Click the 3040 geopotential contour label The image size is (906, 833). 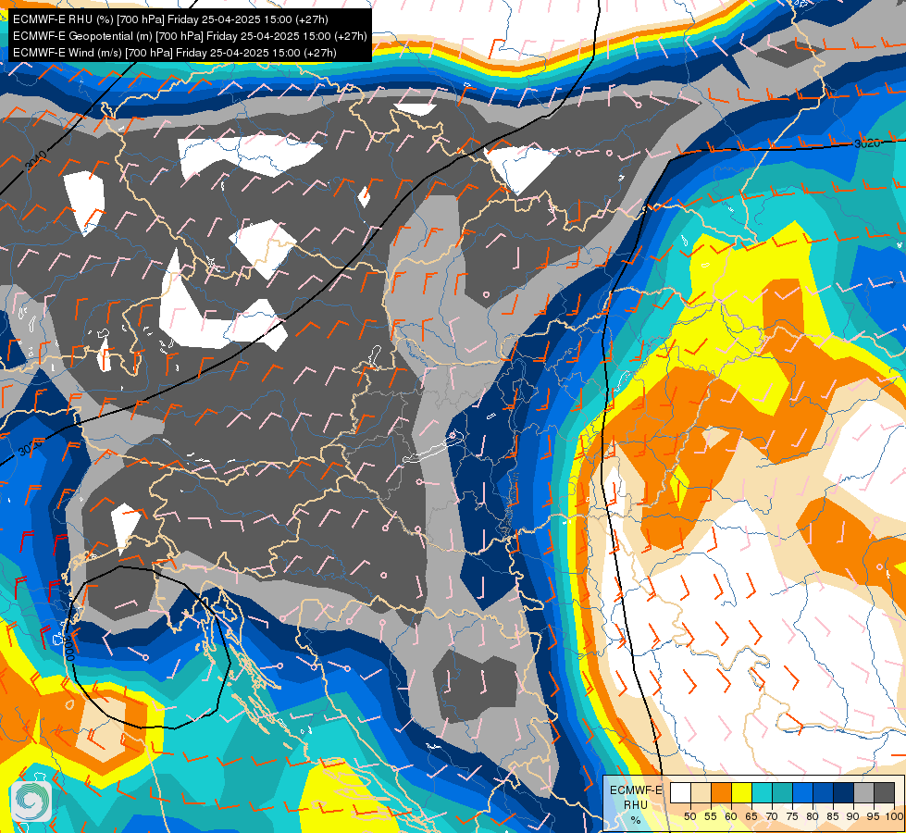[x=36, y=160]
